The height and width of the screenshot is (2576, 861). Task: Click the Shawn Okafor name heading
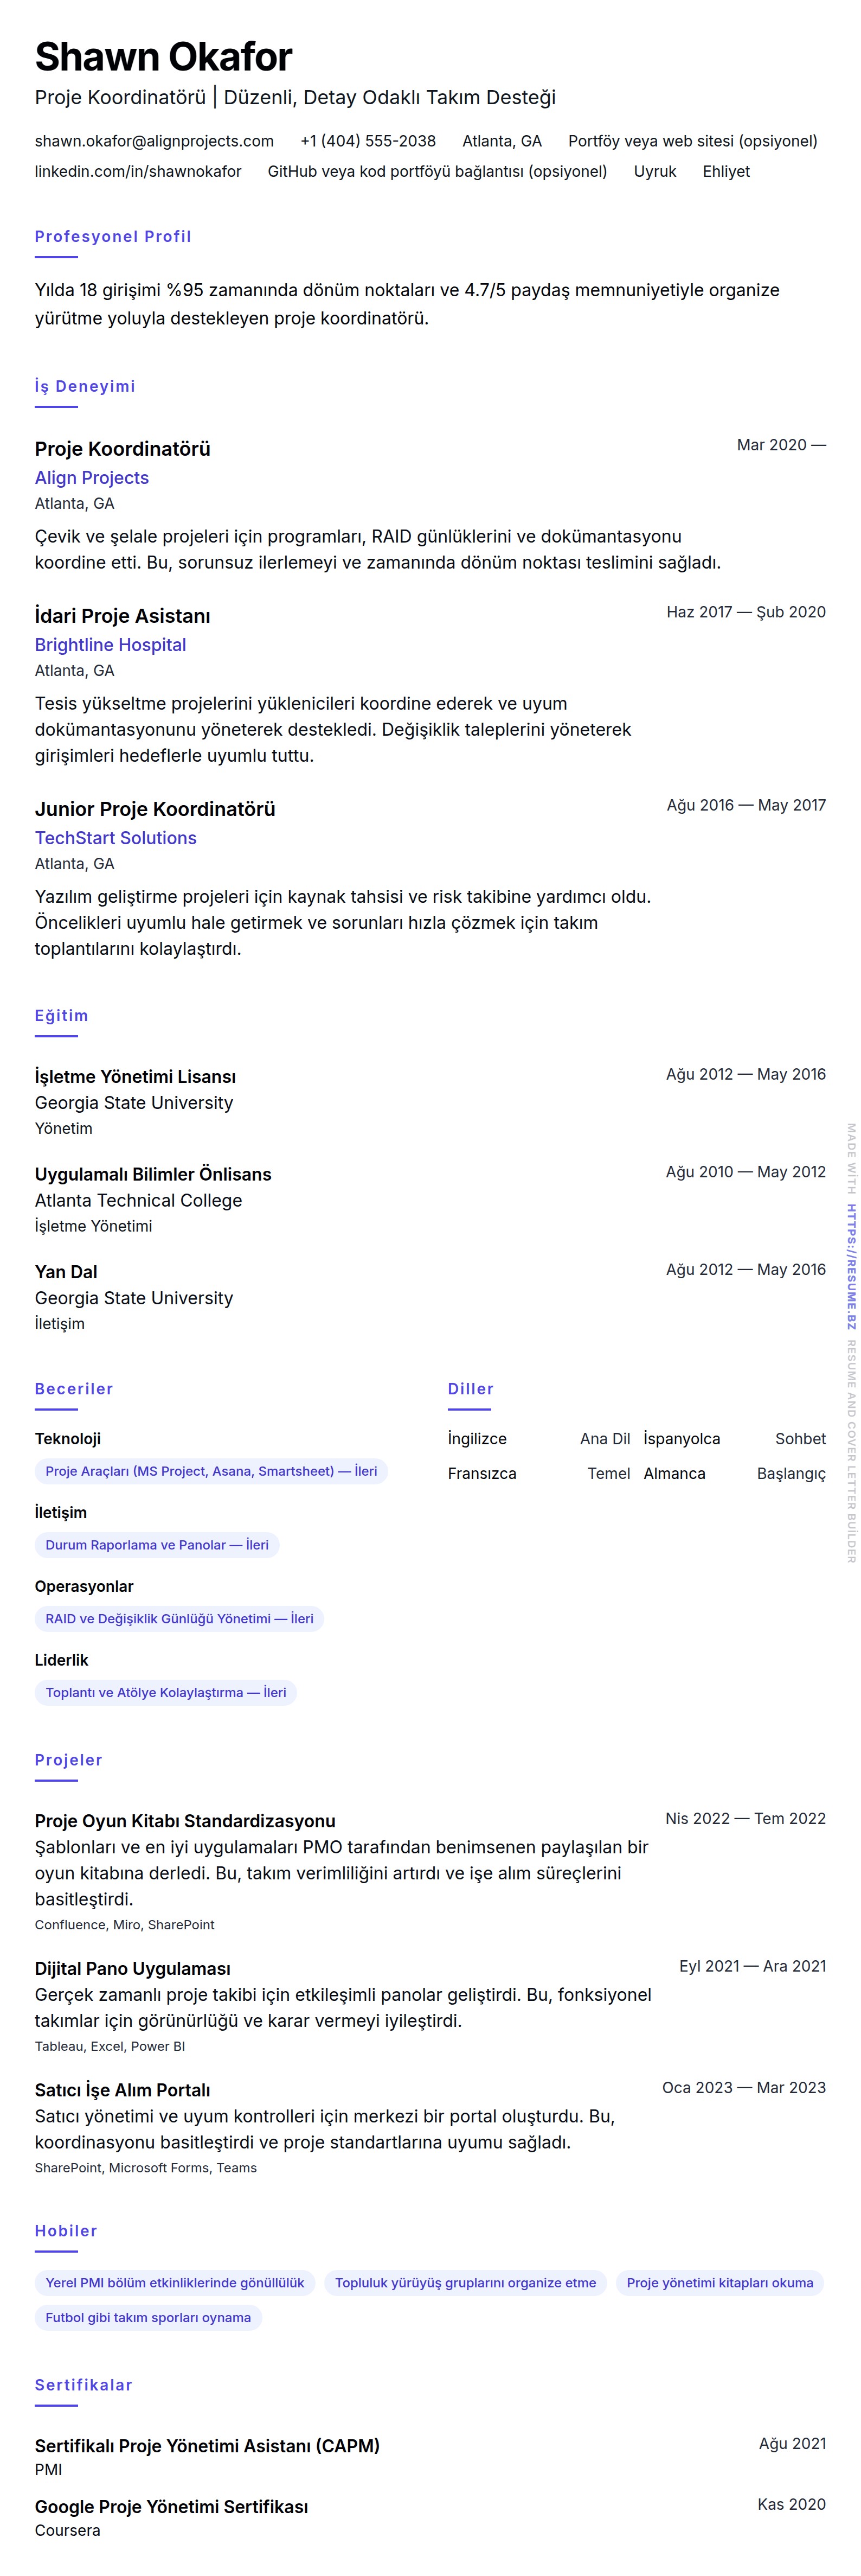tap(164, 57)
